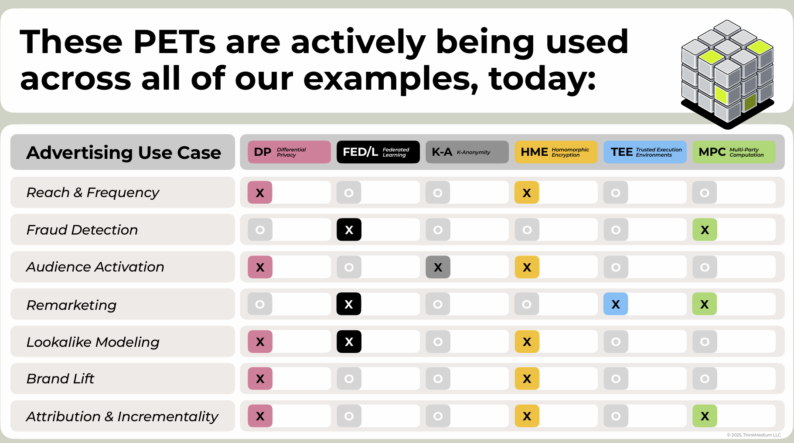
Task: Select the Lookalike Modeling row label
Action: tap(93, 342)
